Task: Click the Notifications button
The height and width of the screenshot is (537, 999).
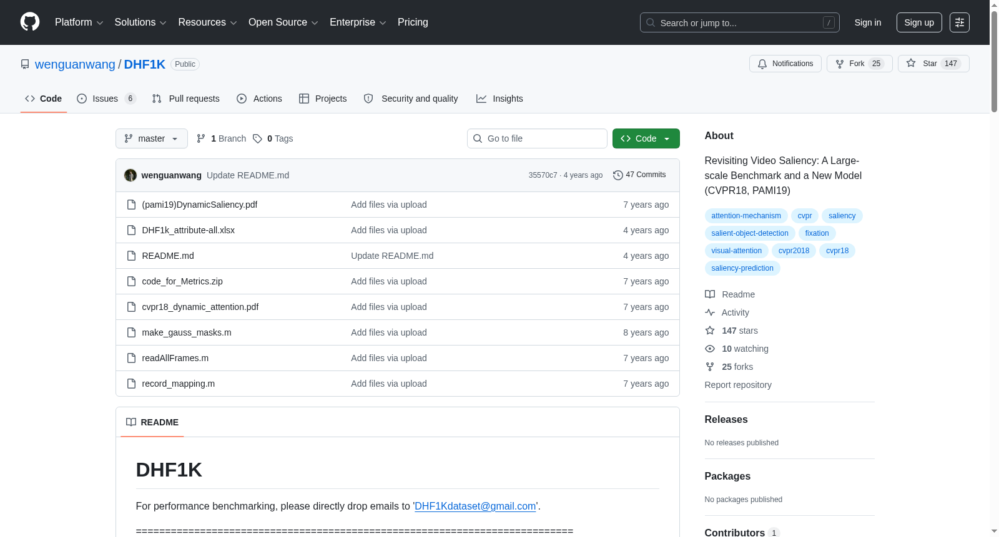Action: 785,64
